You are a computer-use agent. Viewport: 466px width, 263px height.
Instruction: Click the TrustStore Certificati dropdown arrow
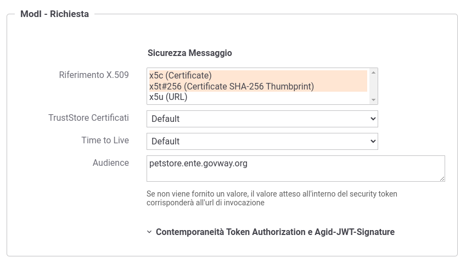tap(373, 119)
